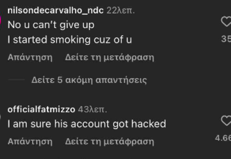This screenshot has width=231, height=159.
Task: View likes count 4.66 on second comment
Action: [223, 138]
